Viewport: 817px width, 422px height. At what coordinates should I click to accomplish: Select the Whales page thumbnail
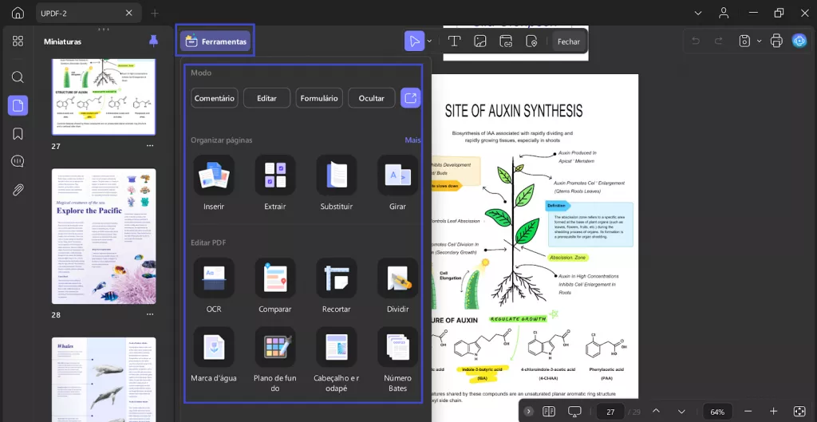[104, 379]
